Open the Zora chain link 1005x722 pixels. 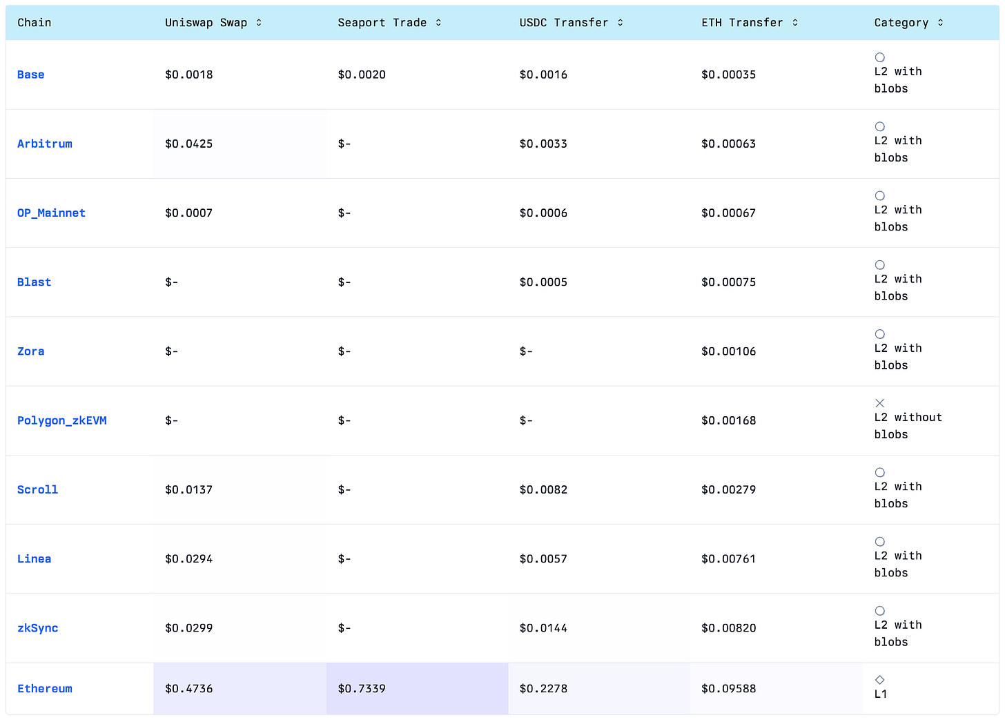[31, 351]
